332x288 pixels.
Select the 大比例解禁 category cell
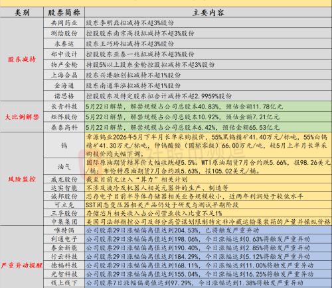tap(22, 117)
